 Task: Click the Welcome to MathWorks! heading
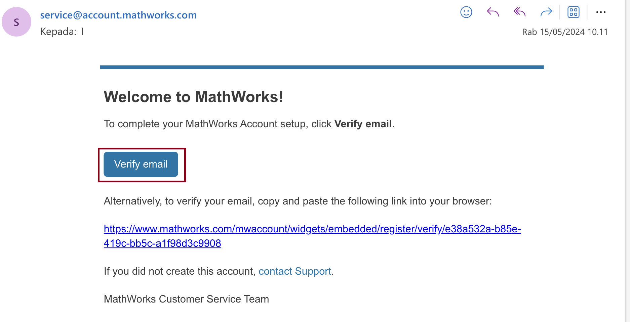193,97
